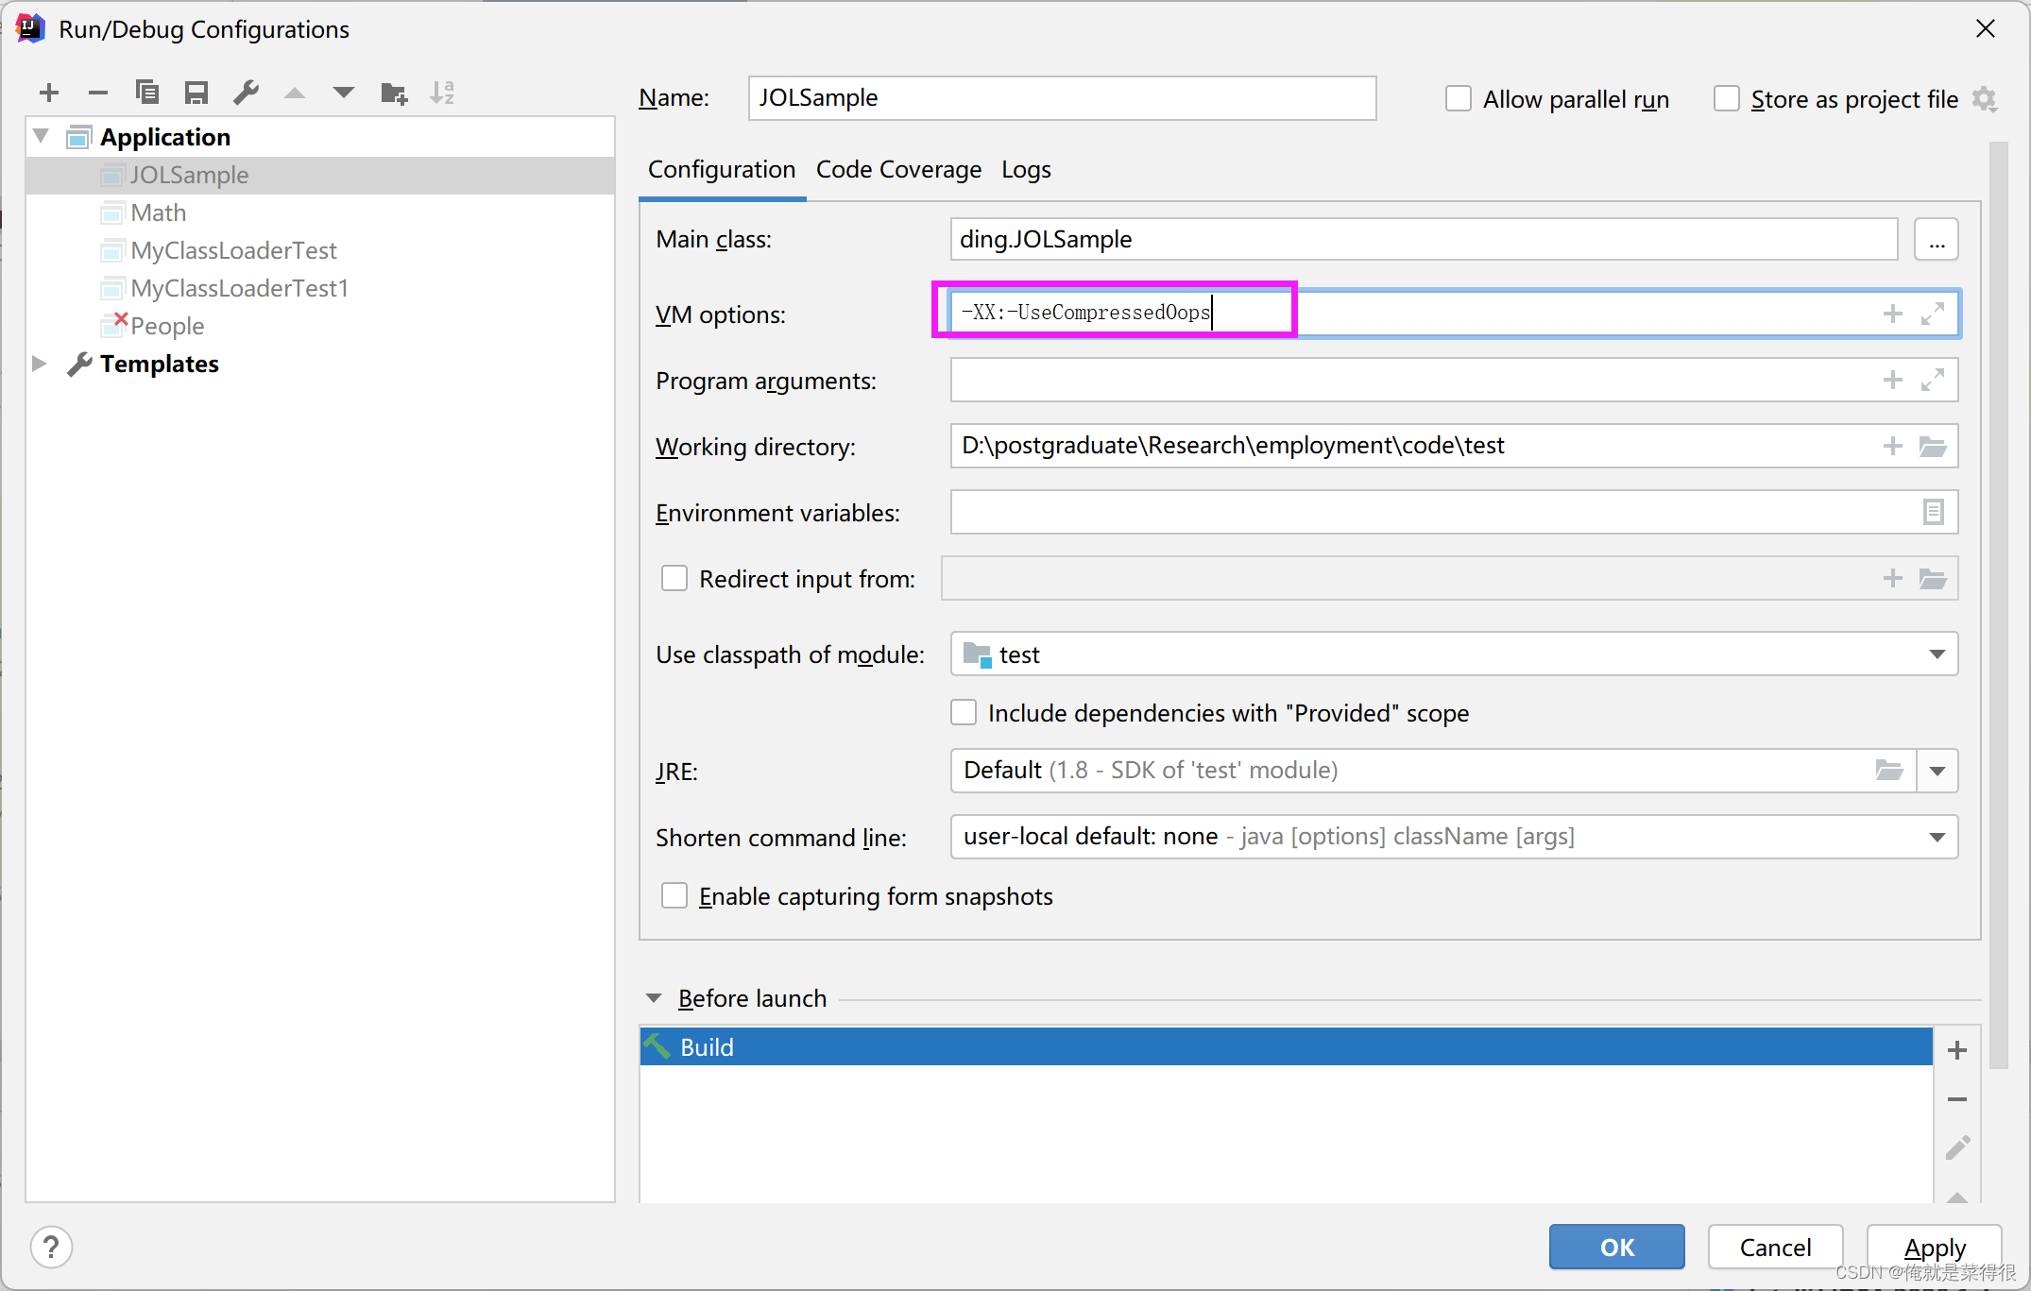2031x1291 pixels.
Task: Open Shorten command line dropdown
Action: 1937,837
